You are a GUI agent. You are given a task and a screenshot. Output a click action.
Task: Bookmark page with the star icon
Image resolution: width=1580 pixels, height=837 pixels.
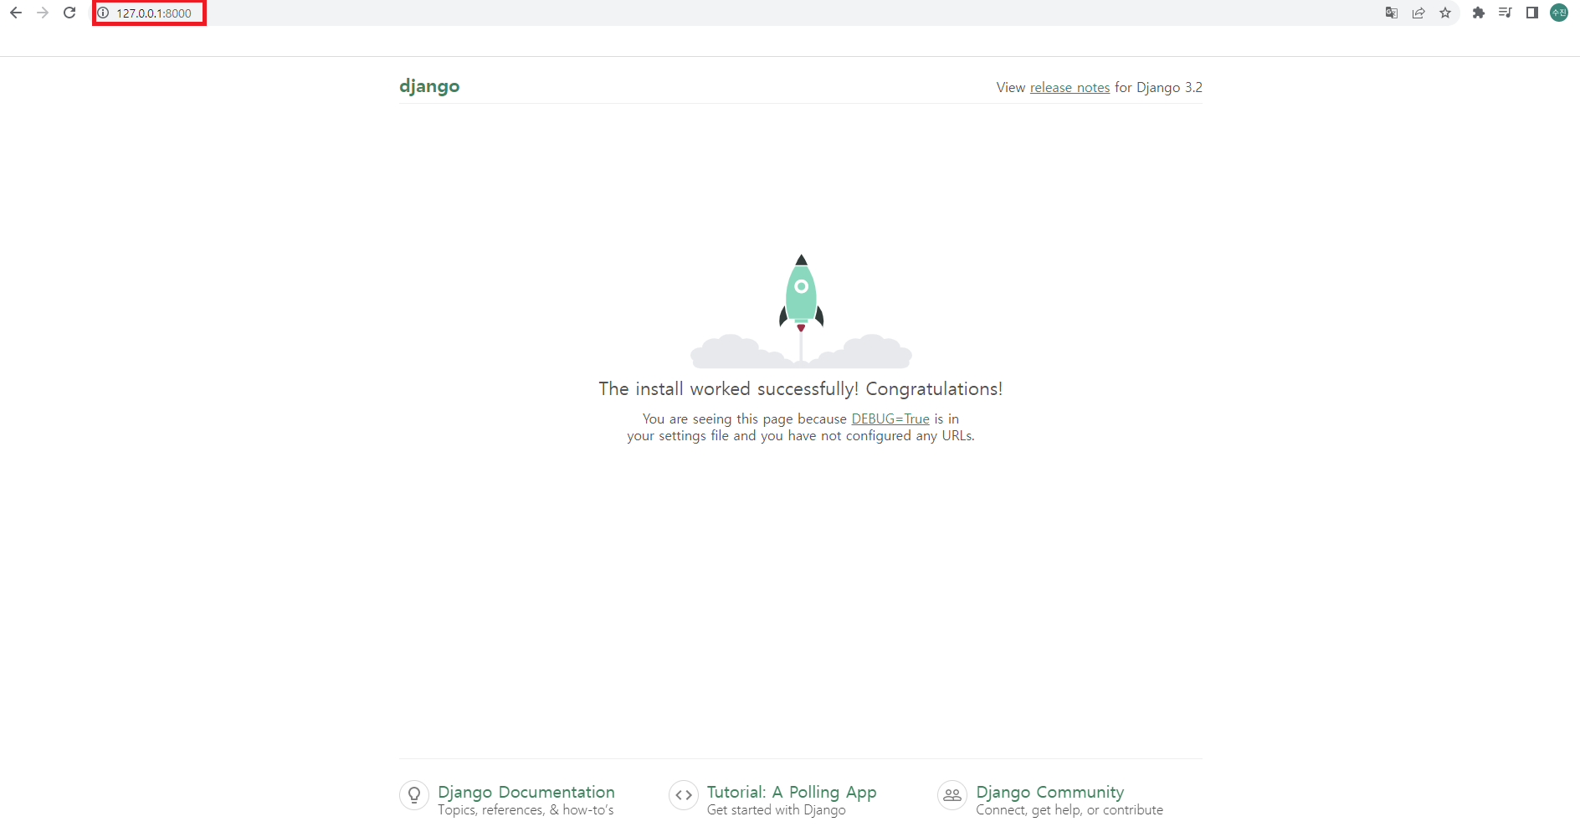tap(1445, 13)
